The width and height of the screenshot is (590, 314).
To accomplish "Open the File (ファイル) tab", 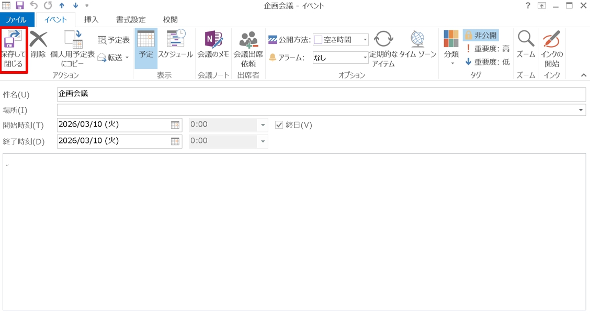I will 17,20.
